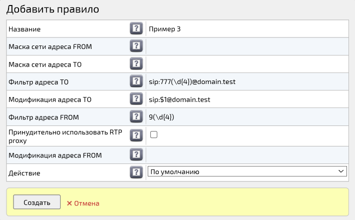The height and width of the screenshot is (220, 355).
Task: Click into Модификация адреса TO field
Action: click(x=247, y=99)
